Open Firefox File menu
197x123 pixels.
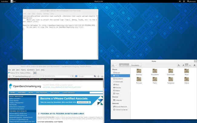click(x=10, y=70)
